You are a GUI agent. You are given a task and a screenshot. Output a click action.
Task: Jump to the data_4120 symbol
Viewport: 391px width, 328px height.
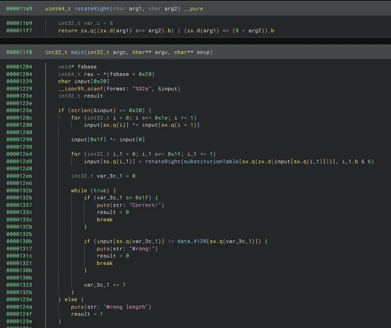click(x=192, y=241)
